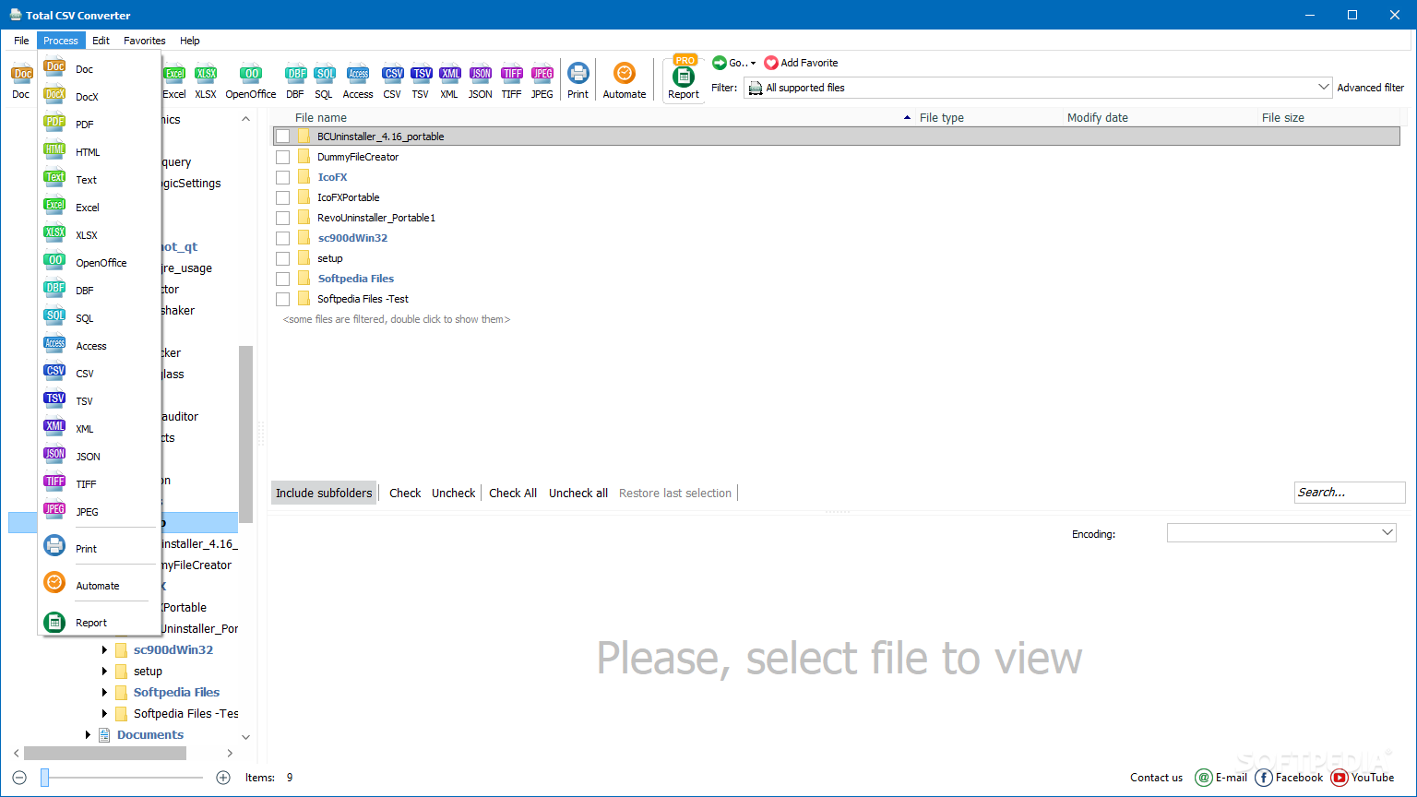1417x797 pixels.
Task: Choose Access in the Process menu
Action: (100, 346)
